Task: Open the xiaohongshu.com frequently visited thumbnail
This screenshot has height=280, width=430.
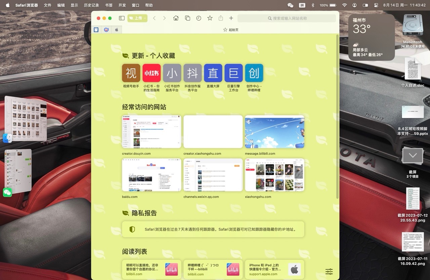Action: [274, 175]
